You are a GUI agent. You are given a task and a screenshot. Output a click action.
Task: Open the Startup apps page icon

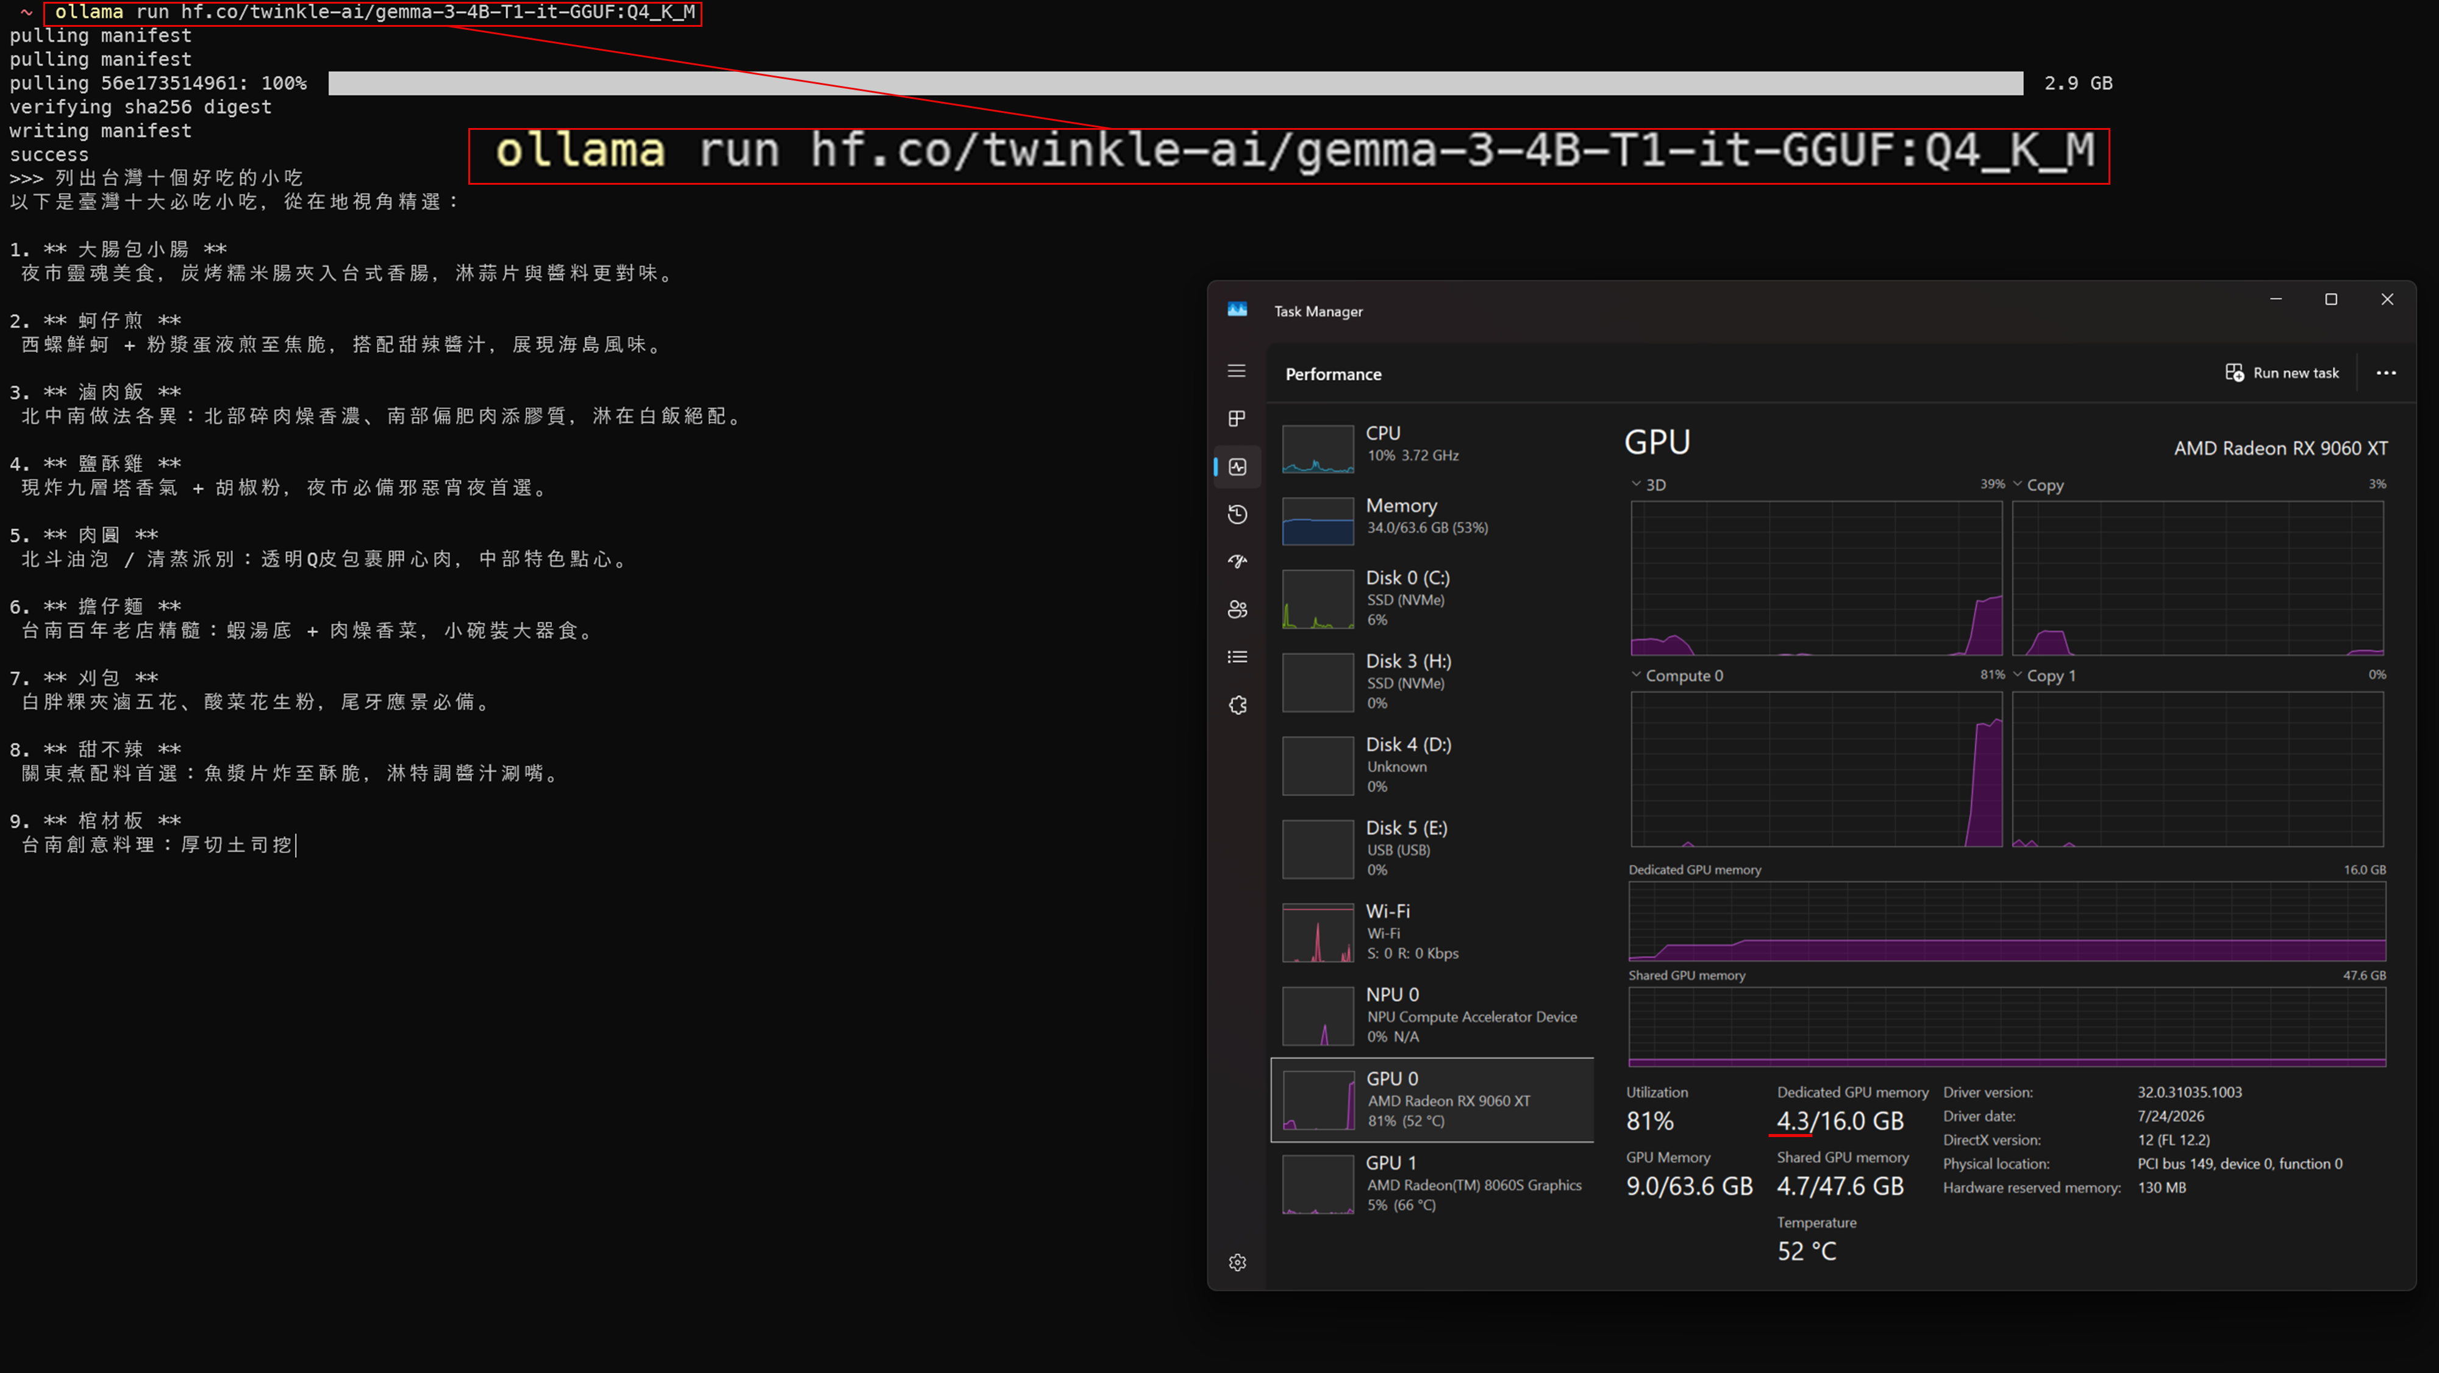pyautogui.click(x=1238, y=562)
